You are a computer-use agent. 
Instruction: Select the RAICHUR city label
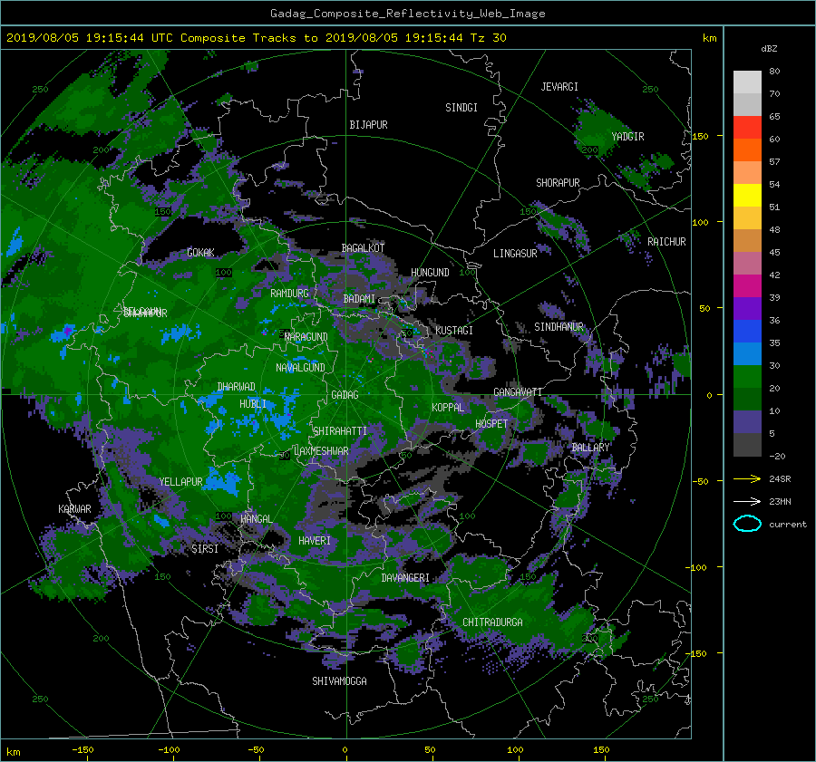[666, 242]
